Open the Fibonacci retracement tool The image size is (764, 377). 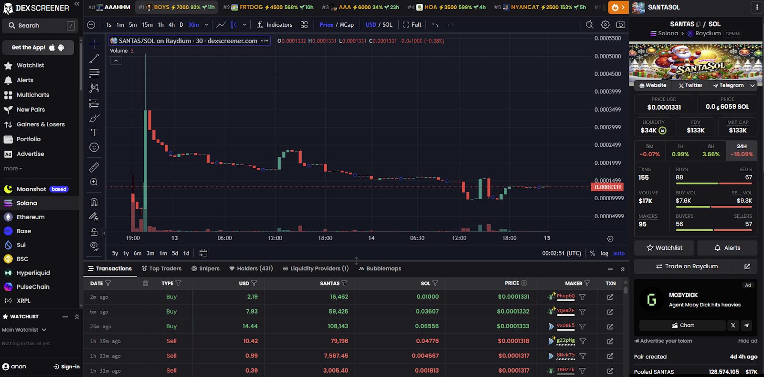[94, 73]
